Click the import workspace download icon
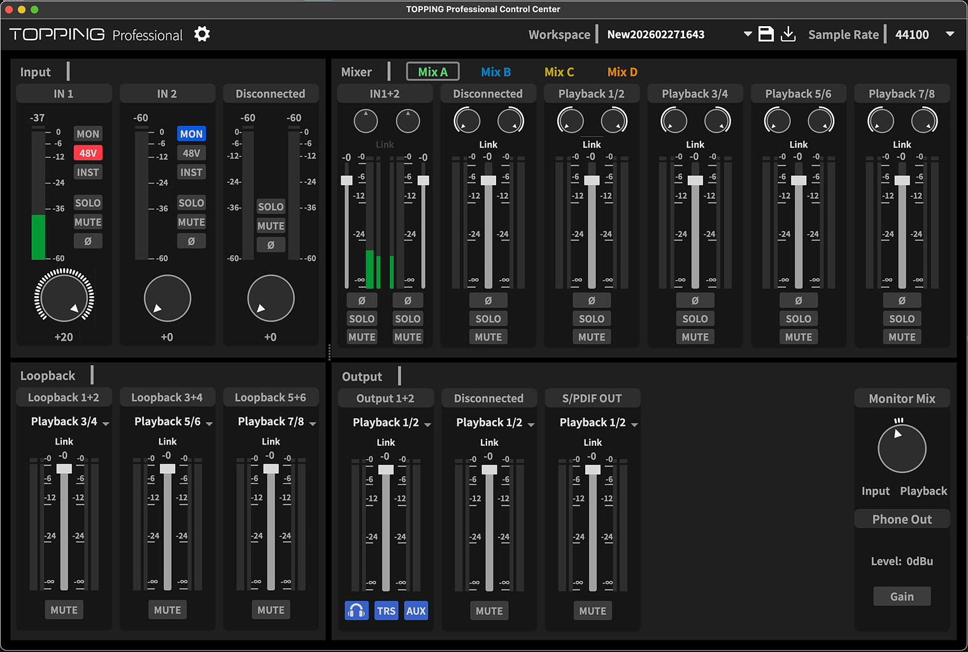Viewport: 968px width, 652px height. pos(788,34)
